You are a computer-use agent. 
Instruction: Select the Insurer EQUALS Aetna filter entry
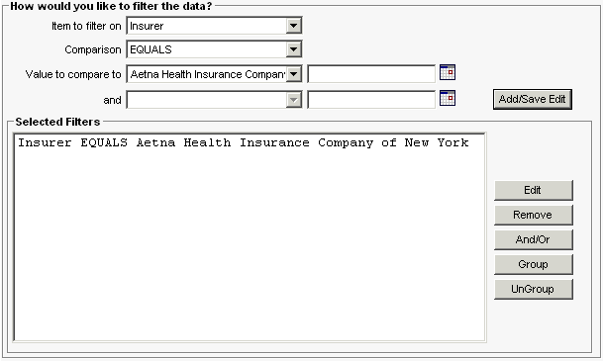244,142
